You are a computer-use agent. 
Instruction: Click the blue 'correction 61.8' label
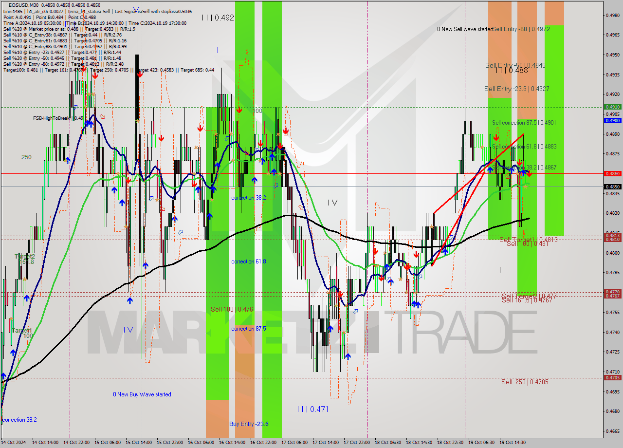coord(249,261)
